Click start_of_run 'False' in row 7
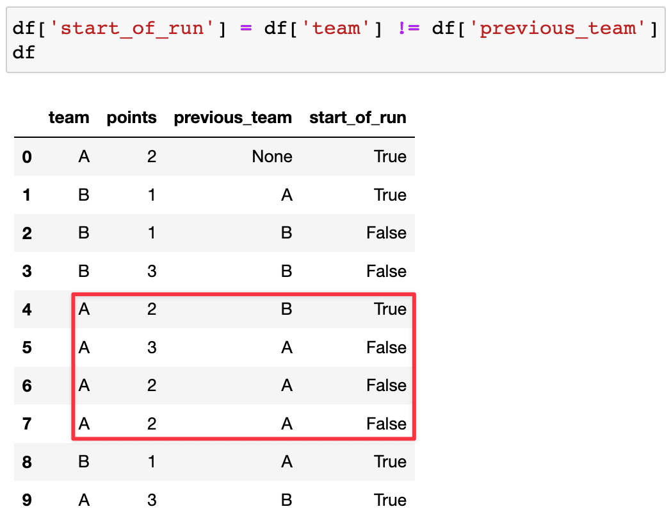Screen dimensions: 671x518 point(387,424)
